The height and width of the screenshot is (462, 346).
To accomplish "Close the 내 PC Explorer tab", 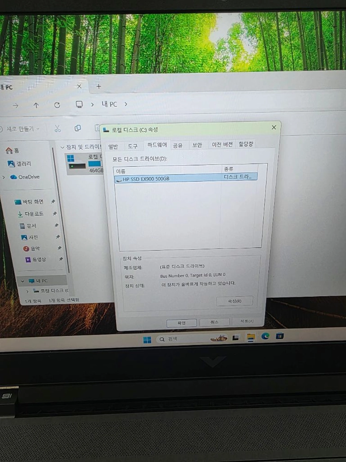I will [x=79, y=86].
